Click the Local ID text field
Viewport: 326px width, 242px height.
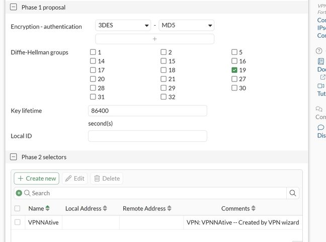click(x=147, y=136)
